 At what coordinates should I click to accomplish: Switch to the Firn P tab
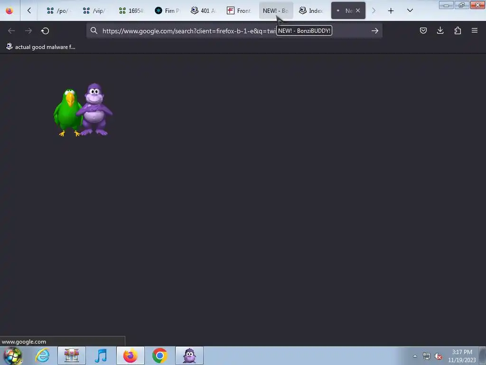168,11
